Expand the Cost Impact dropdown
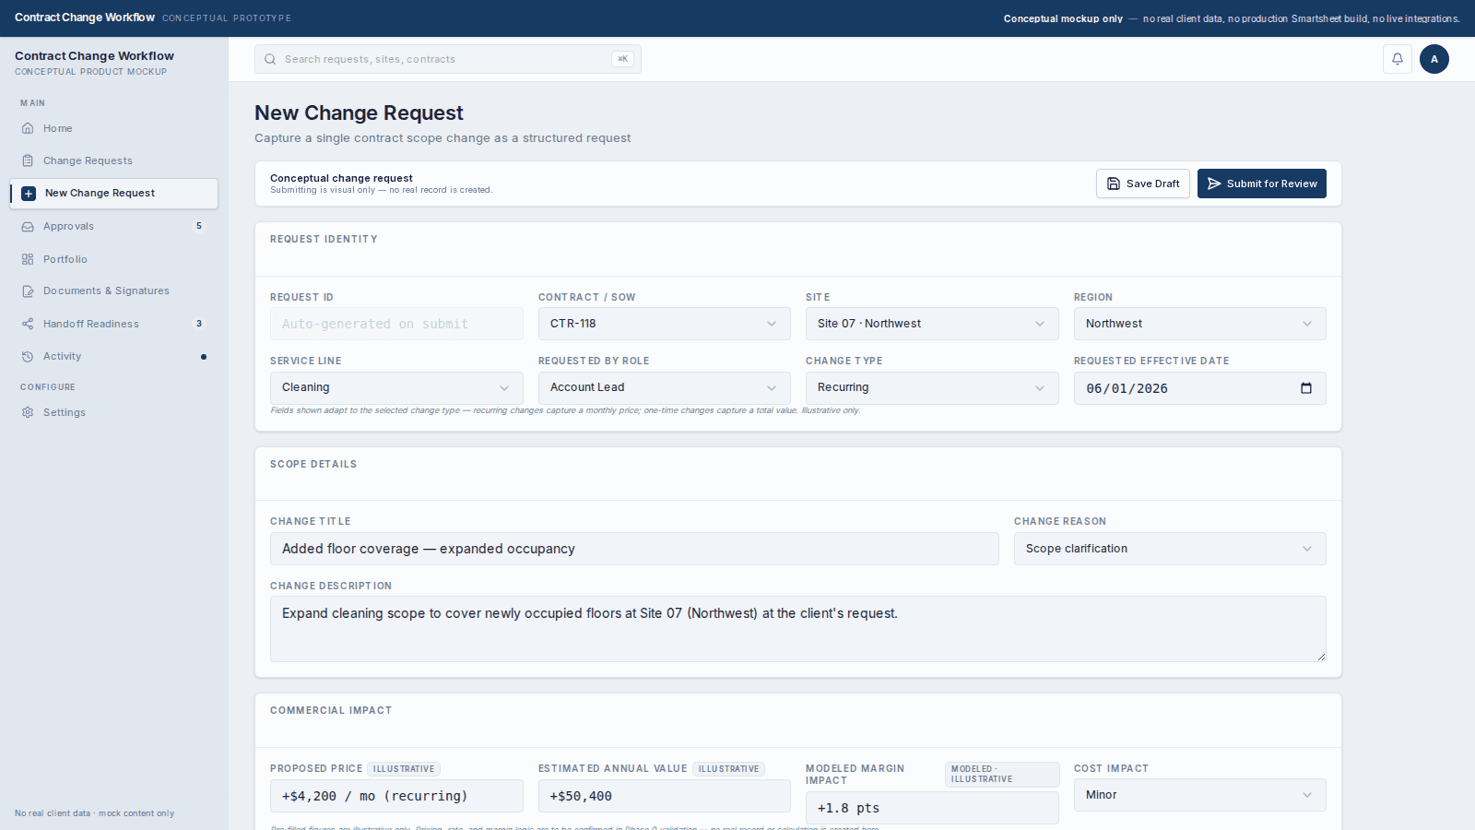 click(x=1200, y=795)
